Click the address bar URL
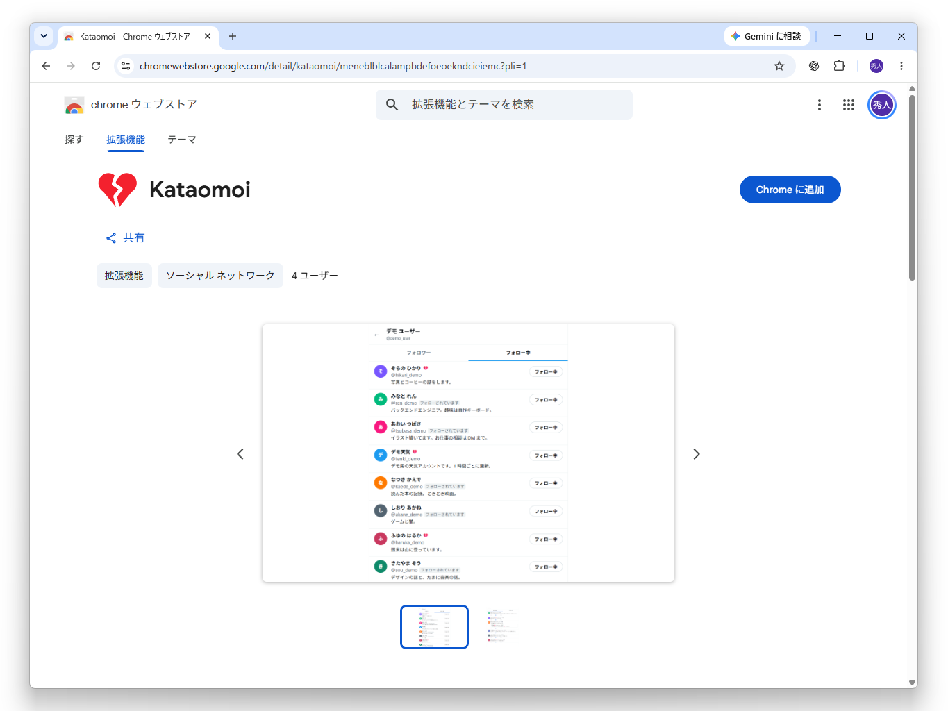The width and height of the screenshot is (948, 711). click(333, 66)
